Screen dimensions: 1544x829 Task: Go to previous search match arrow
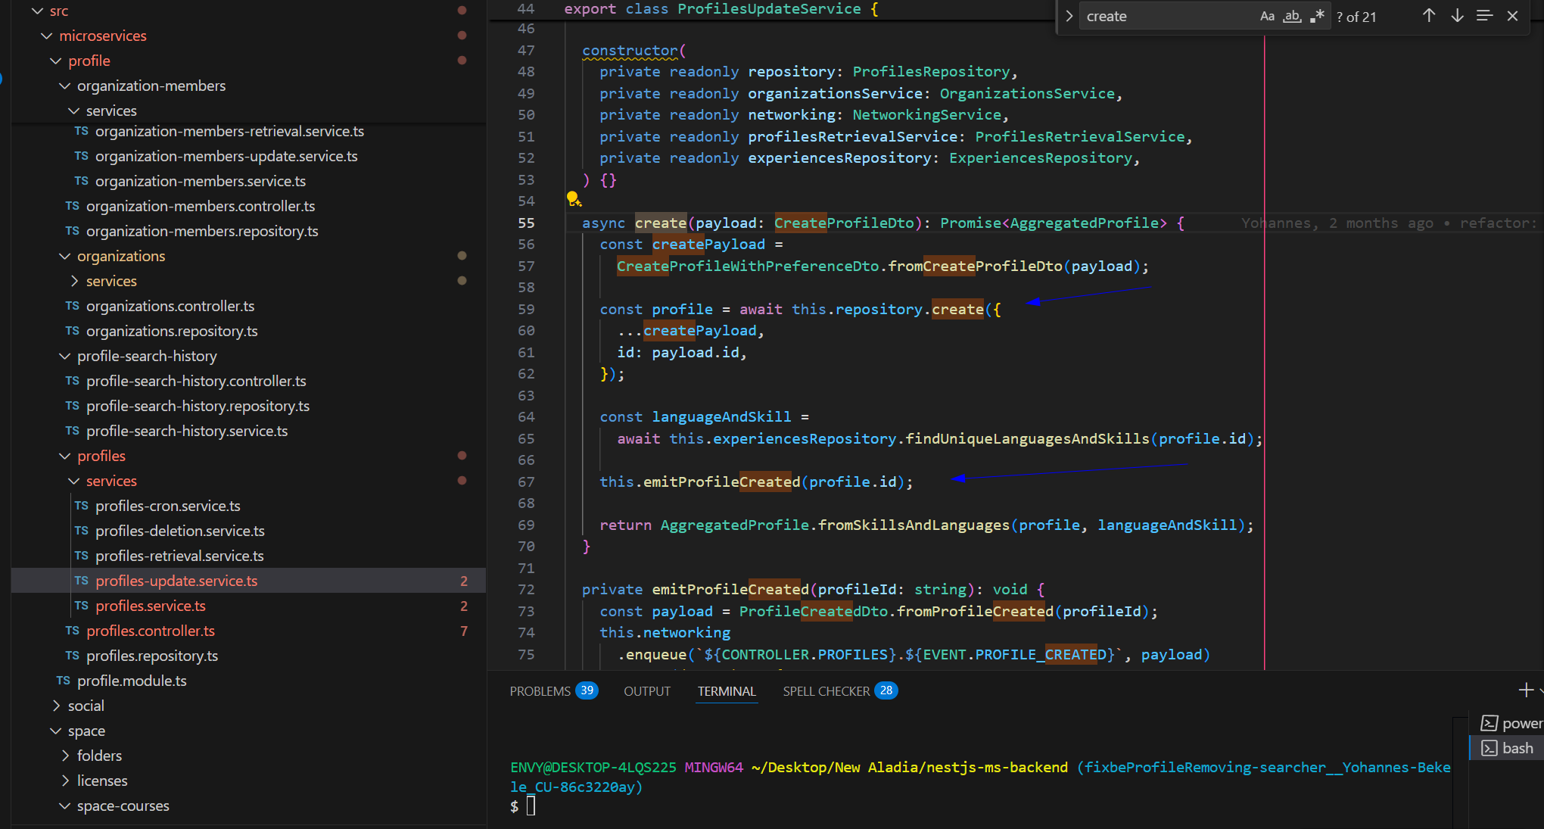click(1429, 16)
